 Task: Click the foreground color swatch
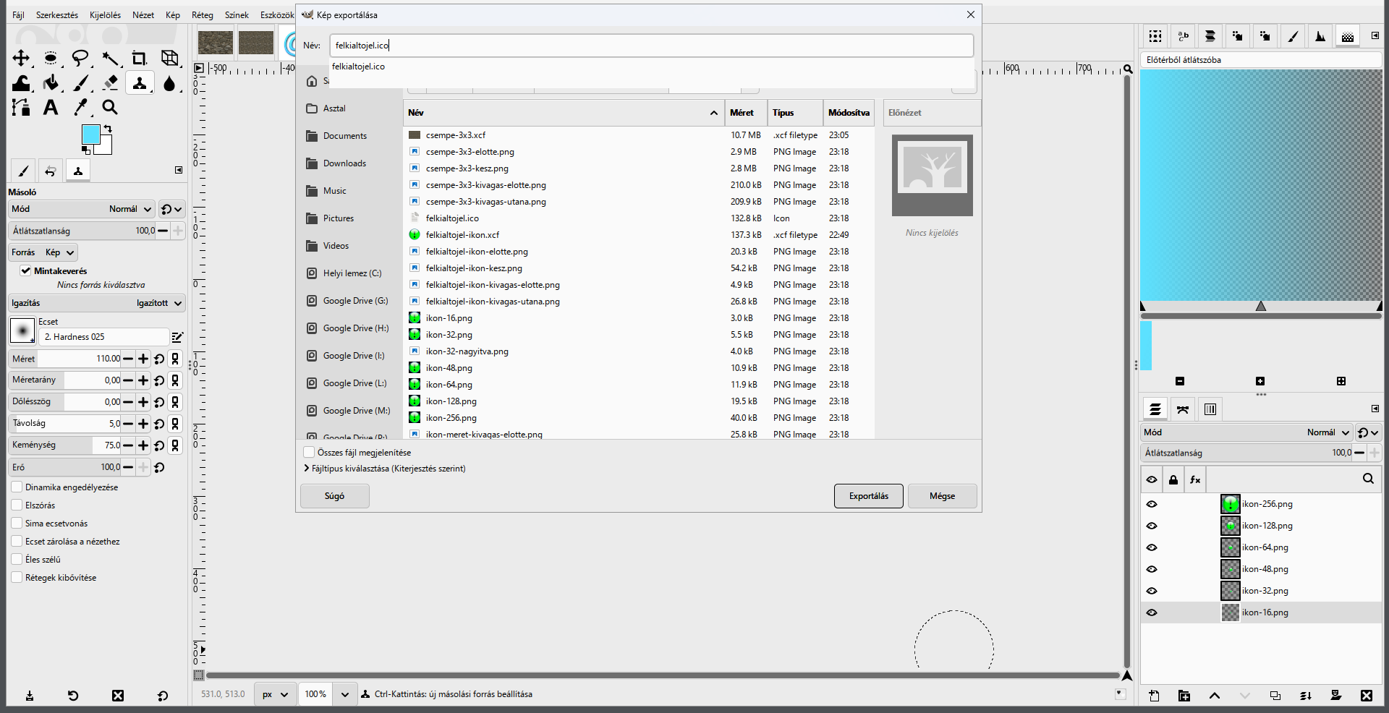click(x=90, y=134)
